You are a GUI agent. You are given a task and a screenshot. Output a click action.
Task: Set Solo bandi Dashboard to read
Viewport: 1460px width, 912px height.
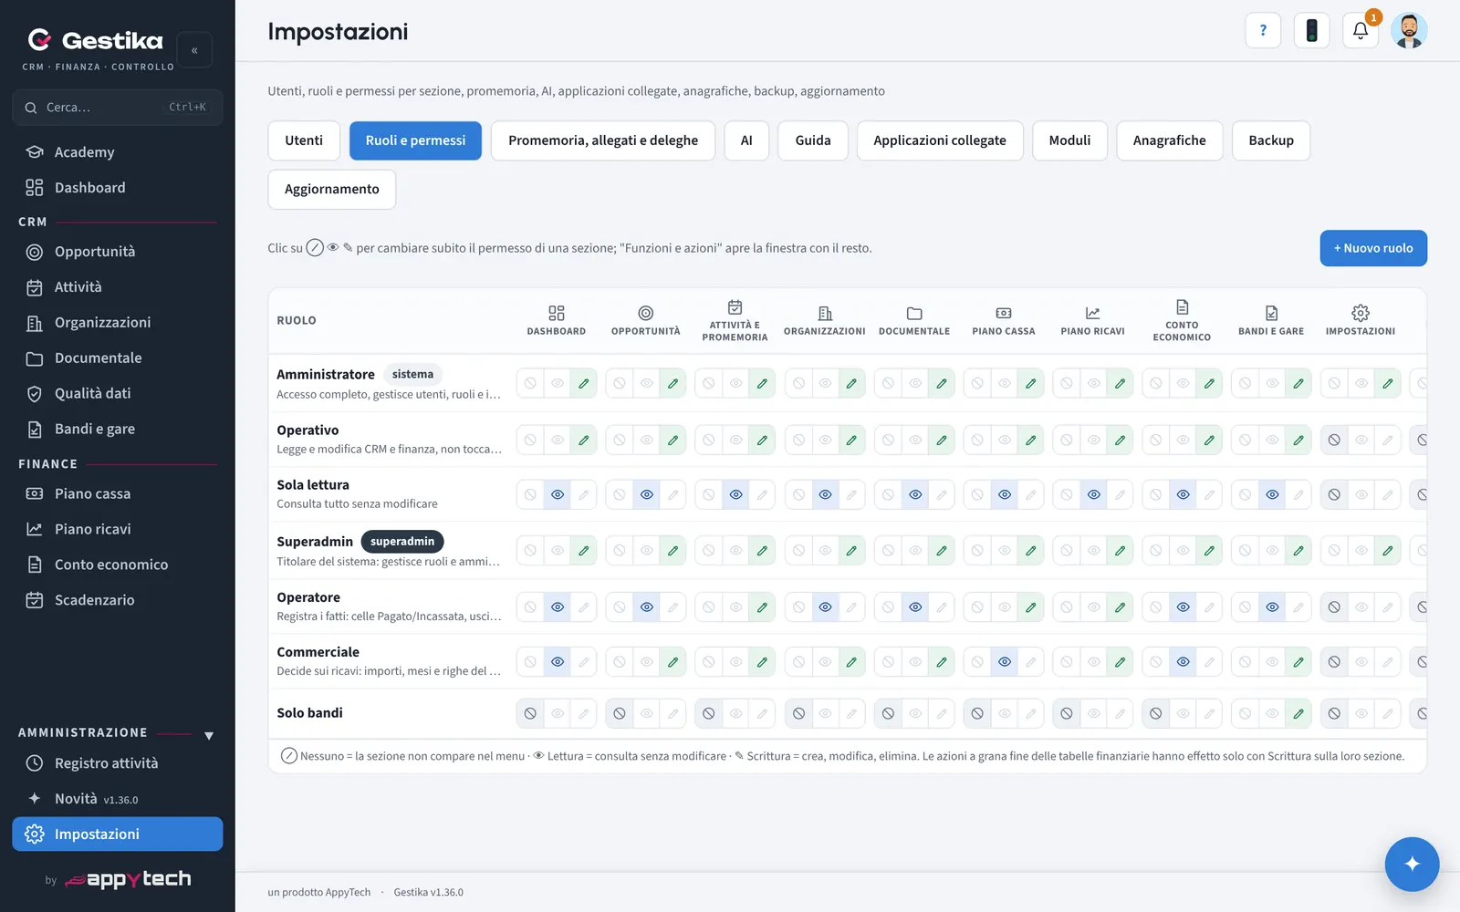pos(557,713)
